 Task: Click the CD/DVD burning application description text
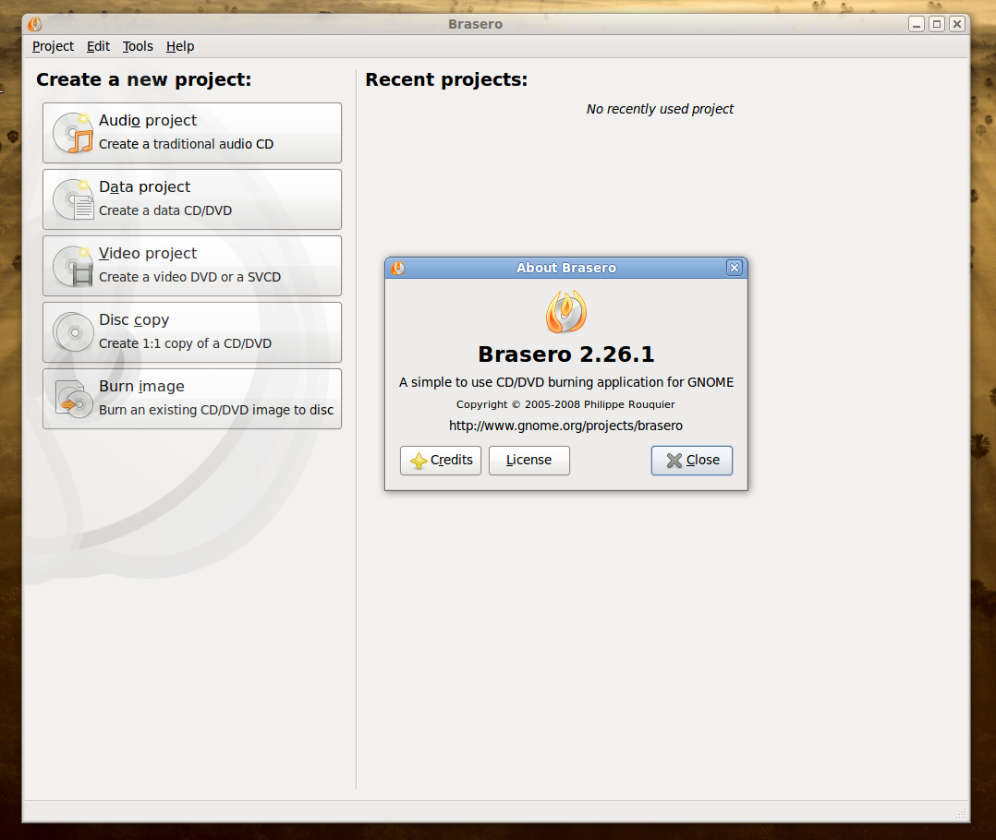(566, 382)
